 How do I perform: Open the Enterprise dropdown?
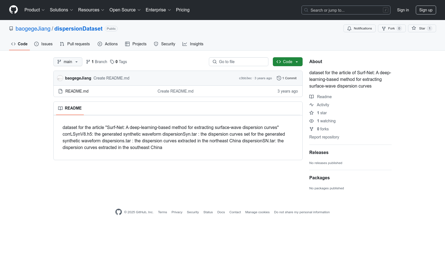tap(158, 10)
